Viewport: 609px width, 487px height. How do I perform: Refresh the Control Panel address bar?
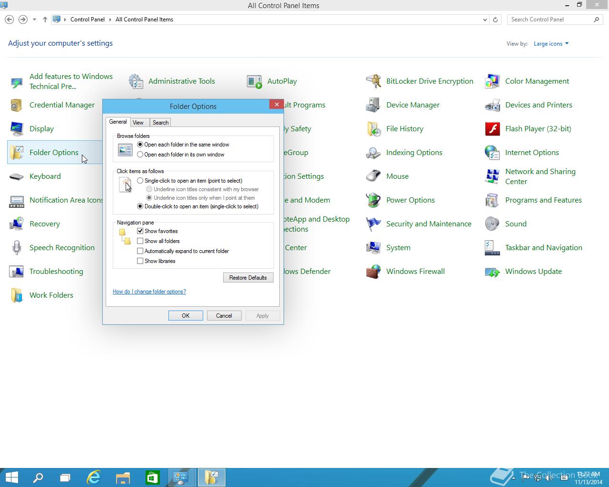pyautogui.click(x=495, y=19)
